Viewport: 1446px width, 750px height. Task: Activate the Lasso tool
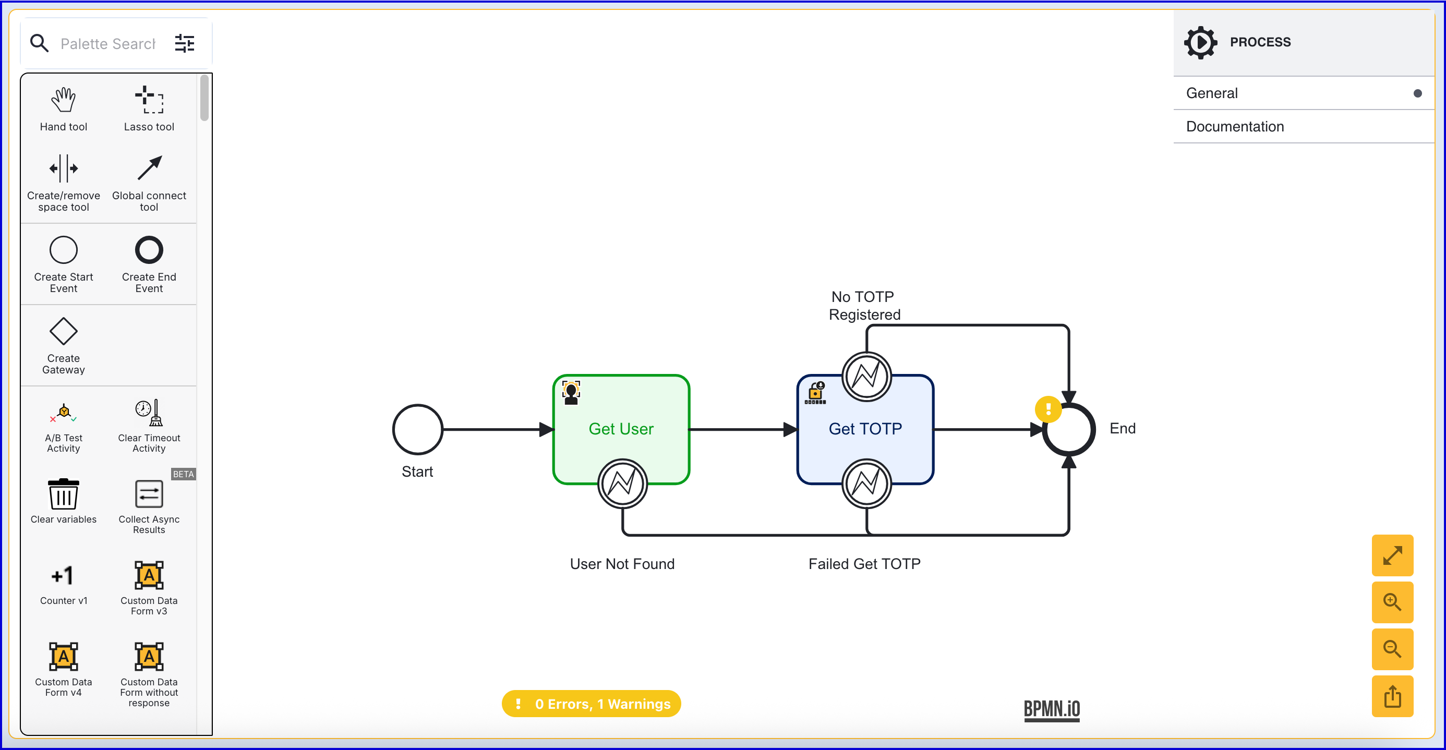[149, 101]
